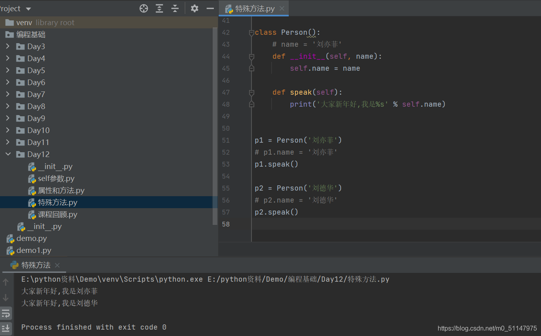This screenshot has height=336, width=541.
Task: Click line number 51 in gutter
Action: 225,140
